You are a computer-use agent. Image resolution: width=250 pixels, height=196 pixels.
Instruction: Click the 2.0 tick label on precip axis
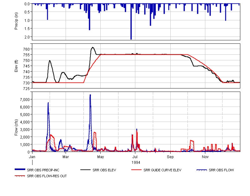(27, 37)
